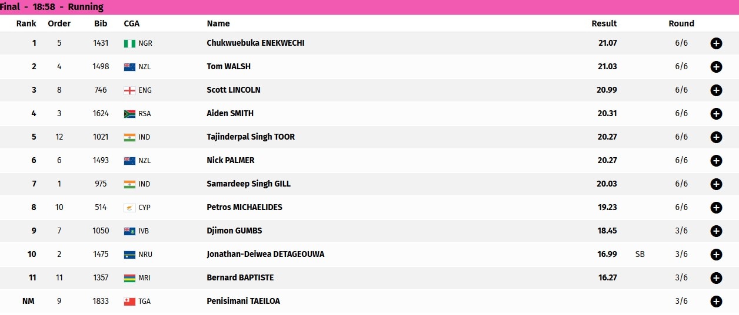Click plus icon for Jonathan-Deiwea Detageouwa
Image resolution: width=739 pixels, height=315 pixels.
click(716, 255)
